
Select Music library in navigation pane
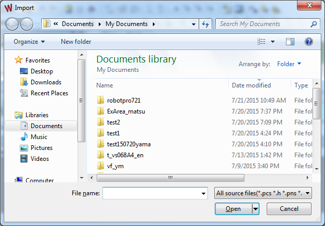(39, 137)
